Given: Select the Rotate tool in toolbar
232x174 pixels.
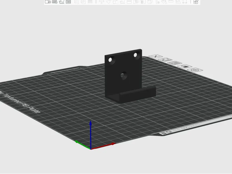Looking at the screenshot, I should [x=108, y=2].
